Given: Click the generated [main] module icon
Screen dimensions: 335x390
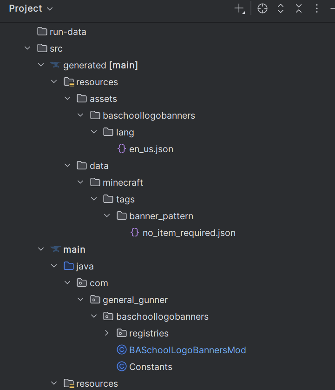Looking at the screenshot, I should (x=55, y=65).
